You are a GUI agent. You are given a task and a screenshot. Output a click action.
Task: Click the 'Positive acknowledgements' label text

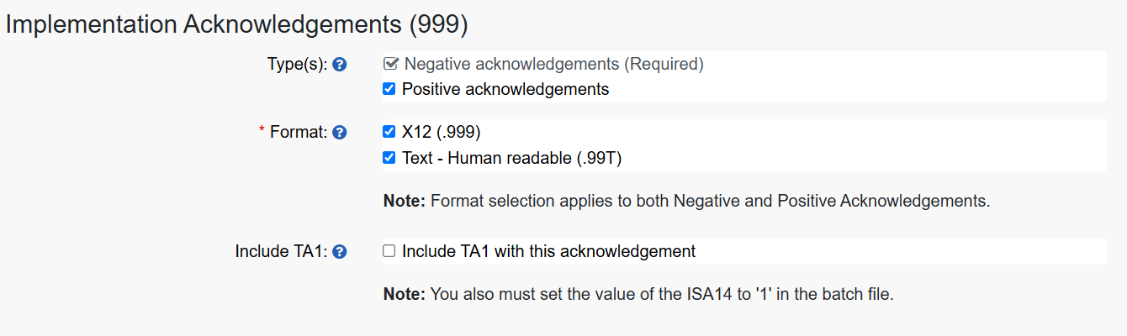(505, 89)
